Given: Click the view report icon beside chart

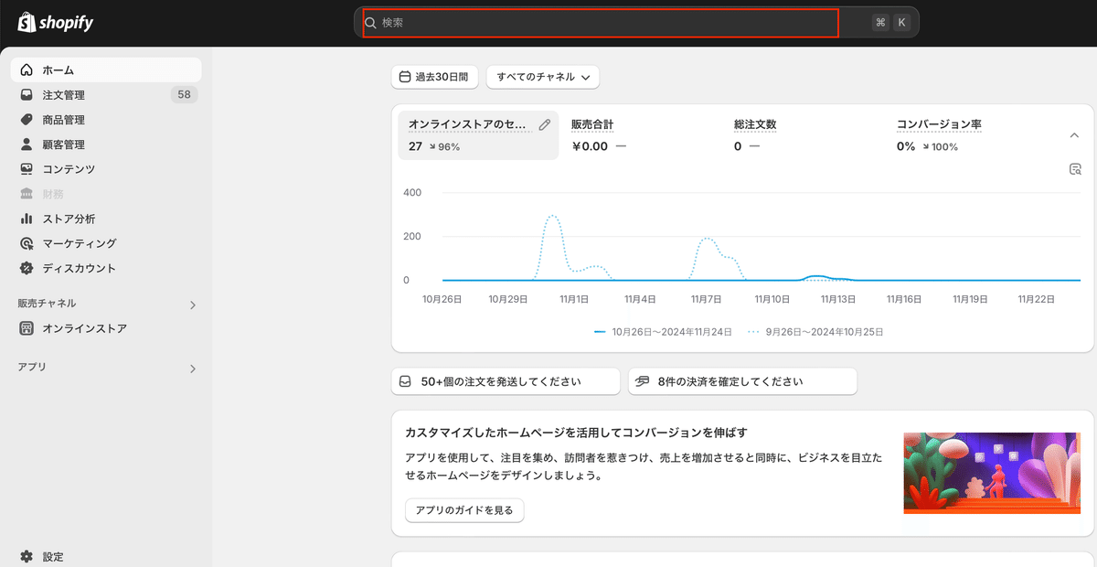Looking at the screenshot, I should (x=1075, y=169).
